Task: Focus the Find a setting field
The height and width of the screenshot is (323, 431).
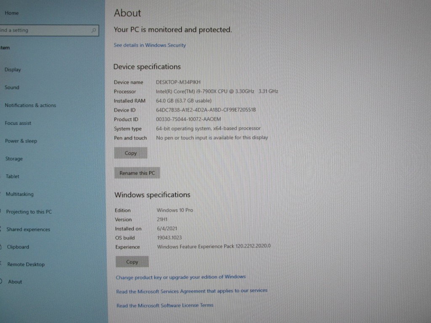Action: (x=49, y=30)
